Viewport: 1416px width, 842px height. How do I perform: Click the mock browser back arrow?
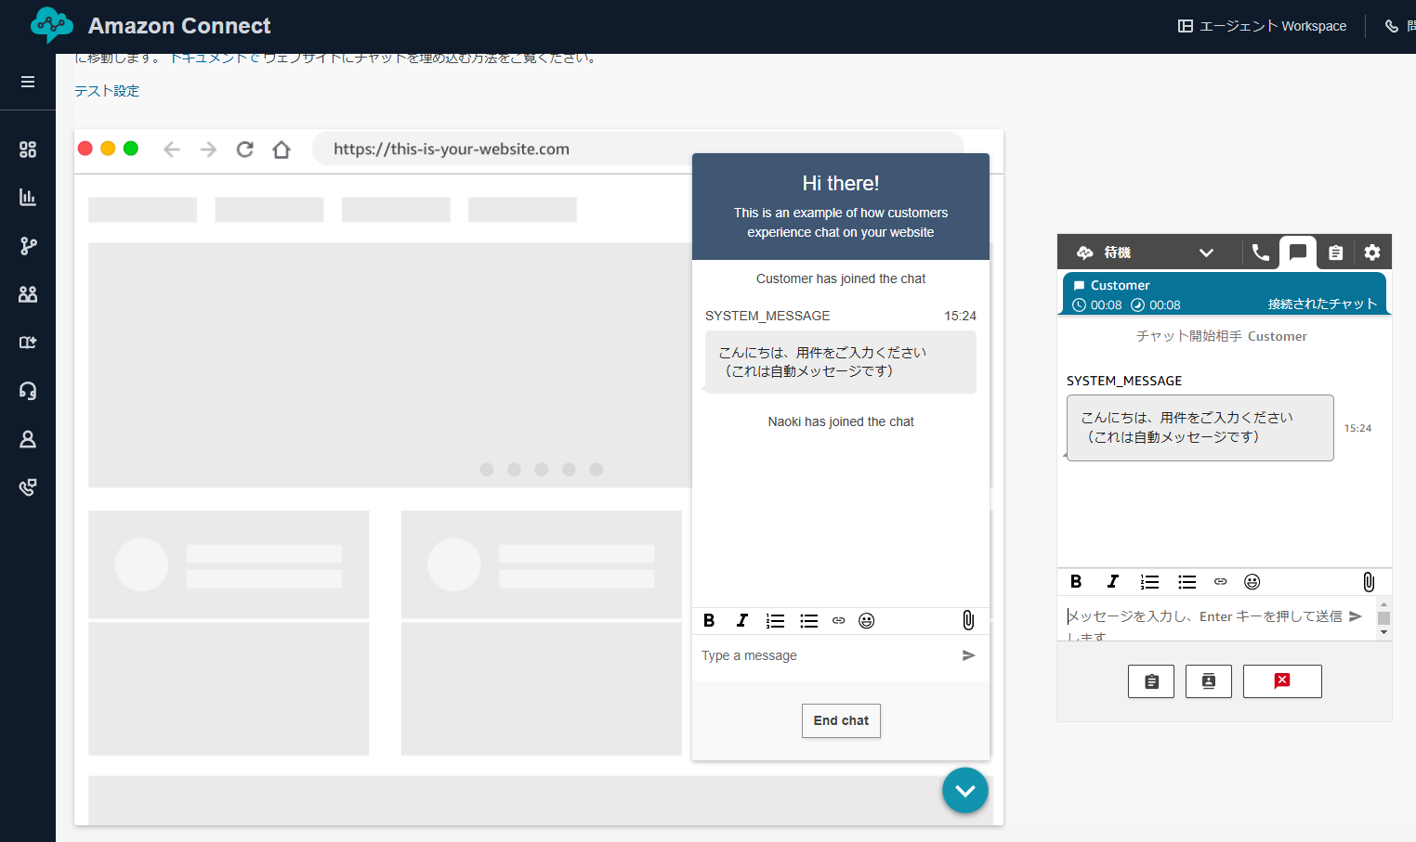[x=172, y=149]
